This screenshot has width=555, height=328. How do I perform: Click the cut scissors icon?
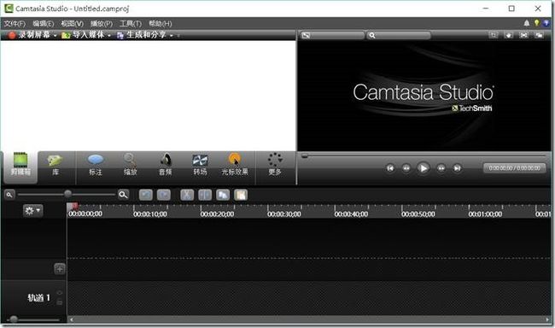(187, 195)
